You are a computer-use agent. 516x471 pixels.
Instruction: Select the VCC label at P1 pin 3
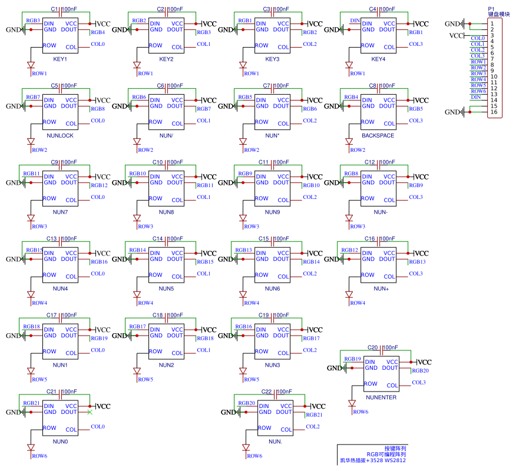pyautogui.click(x=457, y=35)
